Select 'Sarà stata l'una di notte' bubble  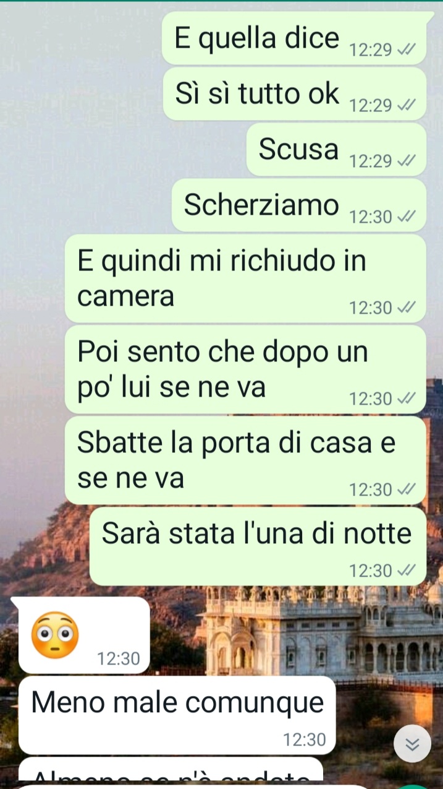tap(258, 546)
